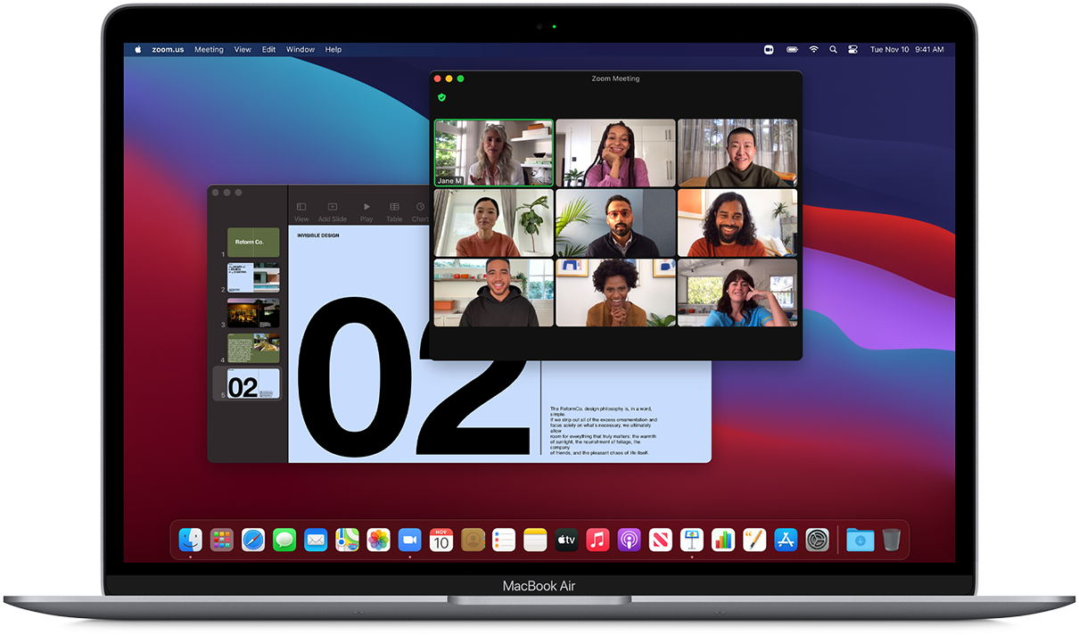Screen dimensions: 1079x635
Task: Open Reminders from the Dock
Action: tap(504, 540)
